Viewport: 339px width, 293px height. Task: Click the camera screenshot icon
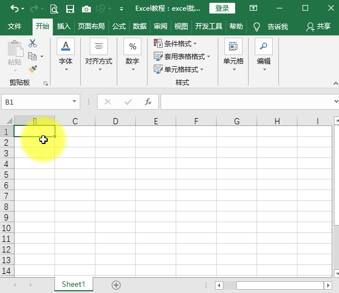point(86,9)
